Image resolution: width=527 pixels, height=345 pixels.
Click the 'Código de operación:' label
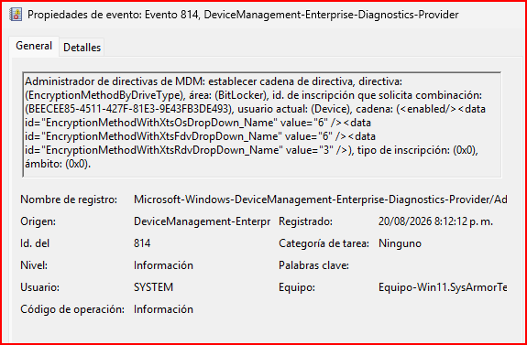[x=72, y=309]
